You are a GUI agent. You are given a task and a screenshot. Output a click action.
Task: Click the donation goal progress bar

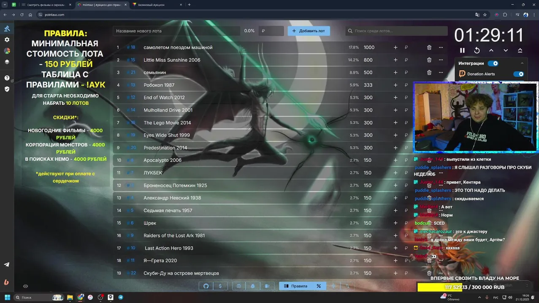[x=475, y=287]
